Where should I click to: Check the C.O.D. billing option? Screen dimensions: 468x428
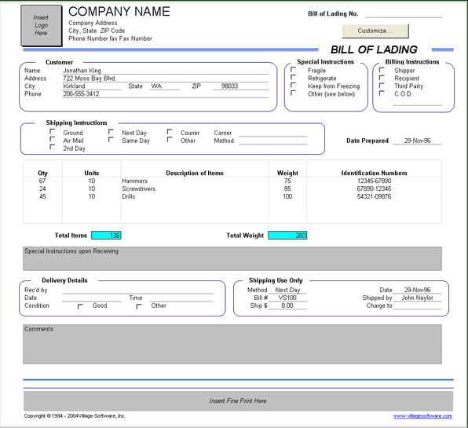coord(382,93)
